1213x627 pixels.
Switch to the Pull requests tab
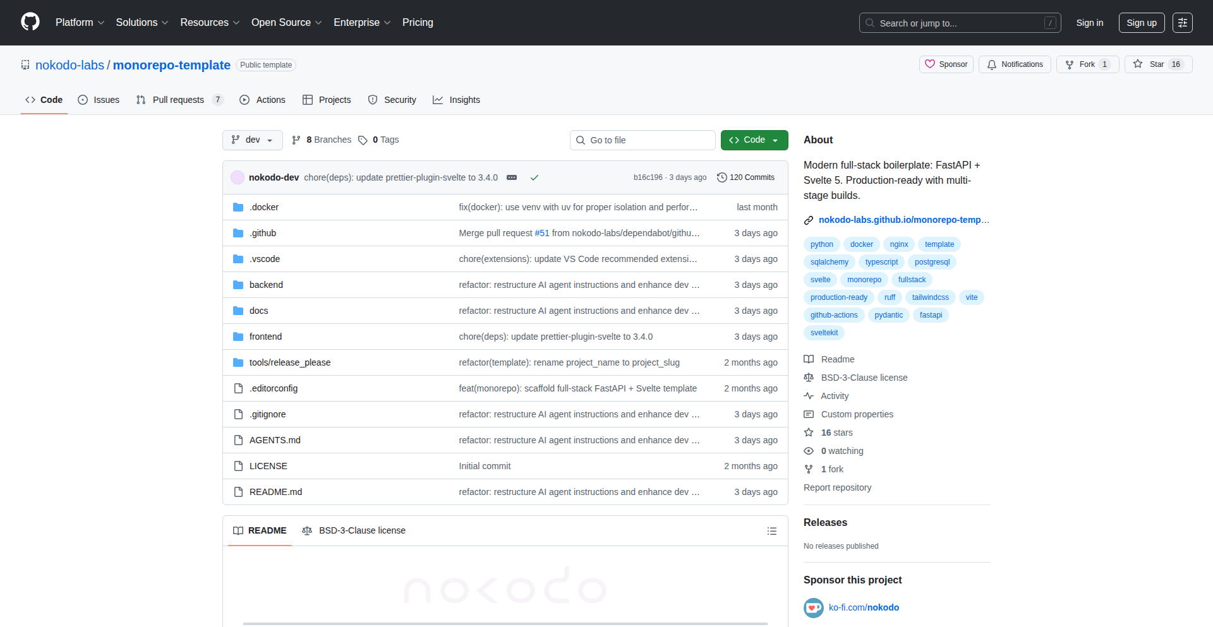coord(178,100)
